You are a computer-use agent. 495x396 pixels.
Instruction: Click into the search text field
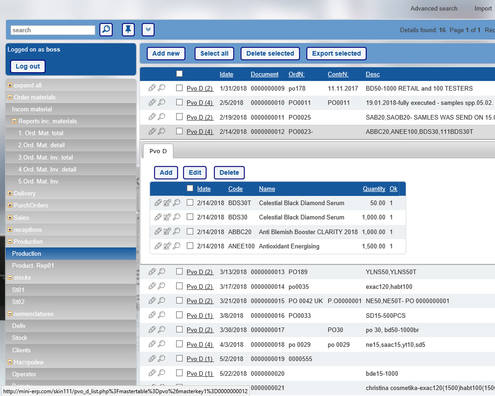click(53, 30)
